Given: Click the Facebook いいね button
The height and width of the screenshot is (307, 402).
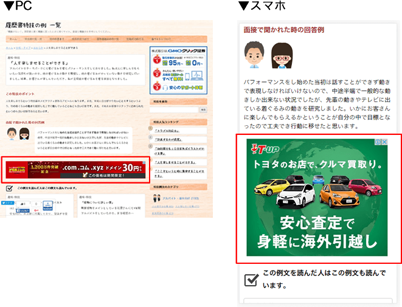Looking at the screenshot, I should point(23,211).
